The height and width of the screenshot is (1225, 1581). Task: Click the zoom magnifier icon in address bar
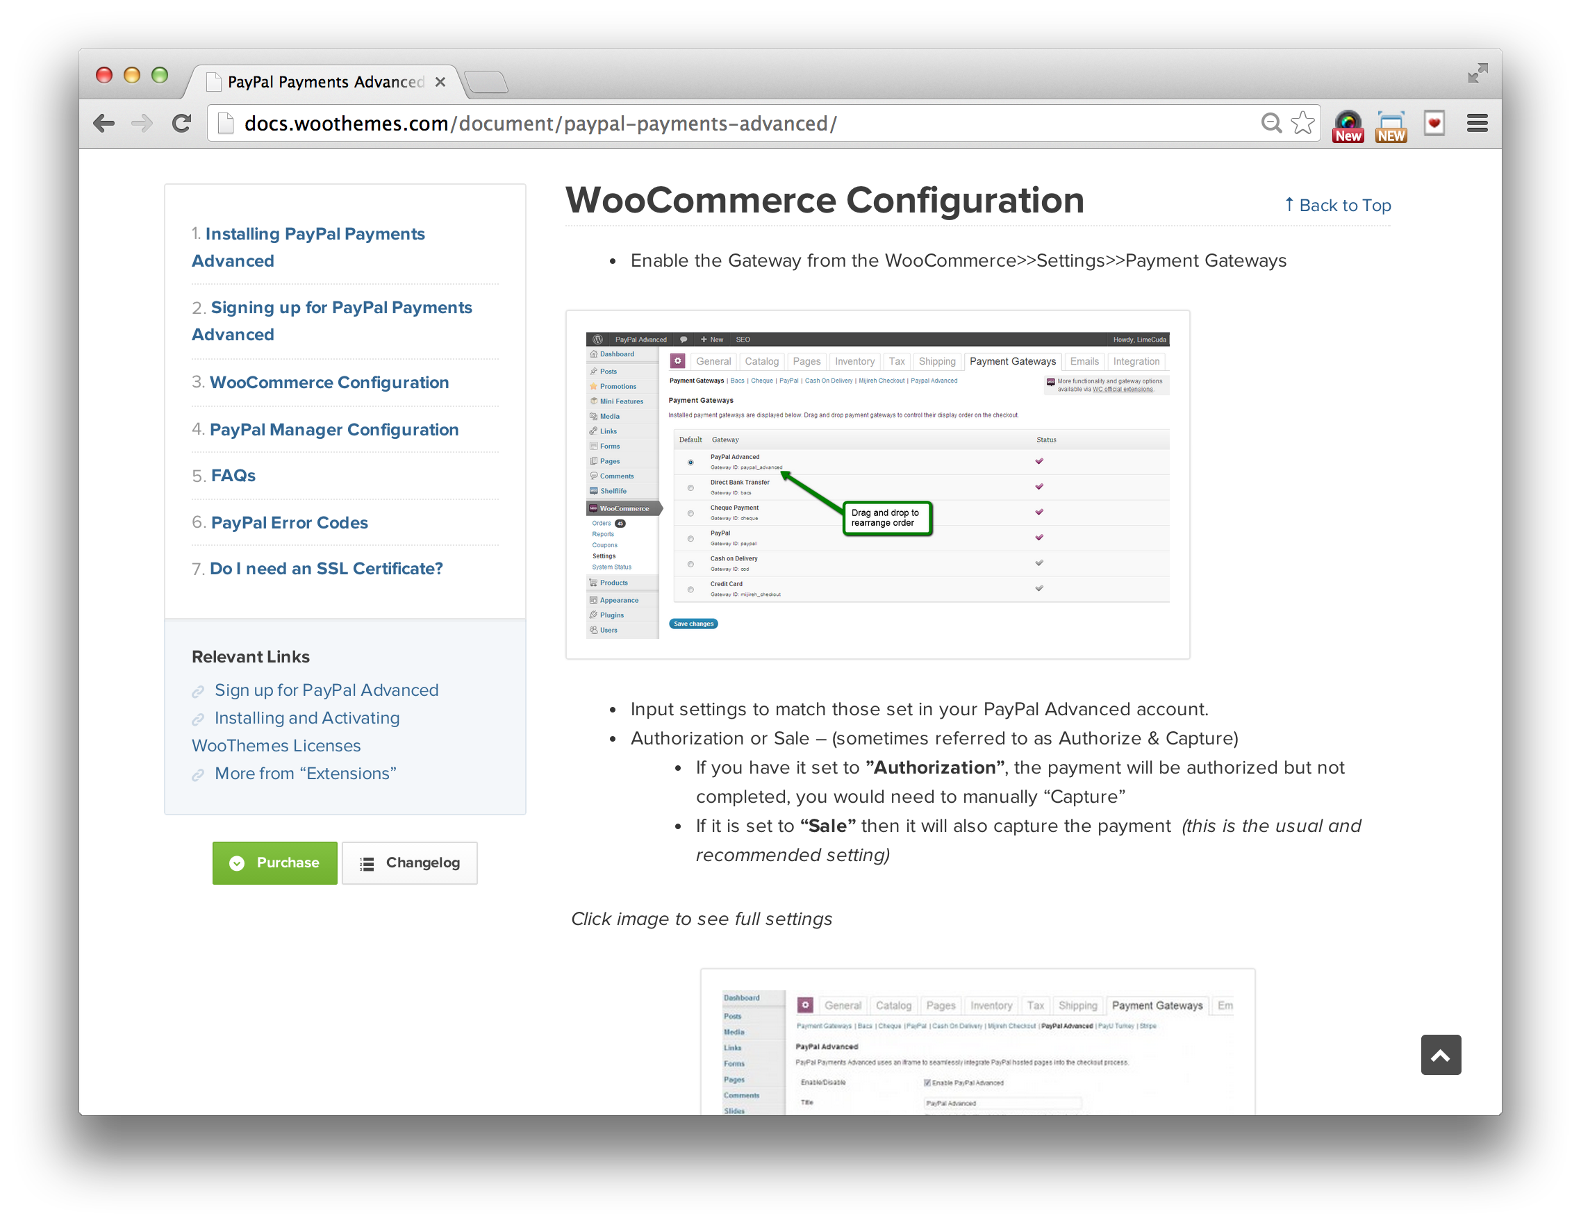pos(1271,124)
